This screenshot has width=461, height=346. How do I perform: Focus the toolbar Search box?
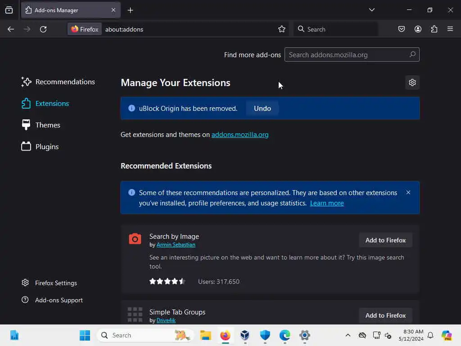click(x=335, y=29)
